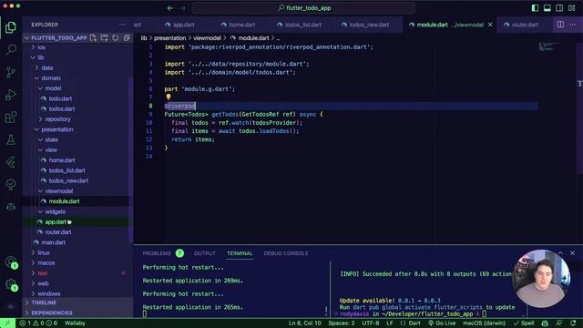The image size is (583, 328).
Task: Toggle secondary side bar layout button
Action: pos(559,8)
